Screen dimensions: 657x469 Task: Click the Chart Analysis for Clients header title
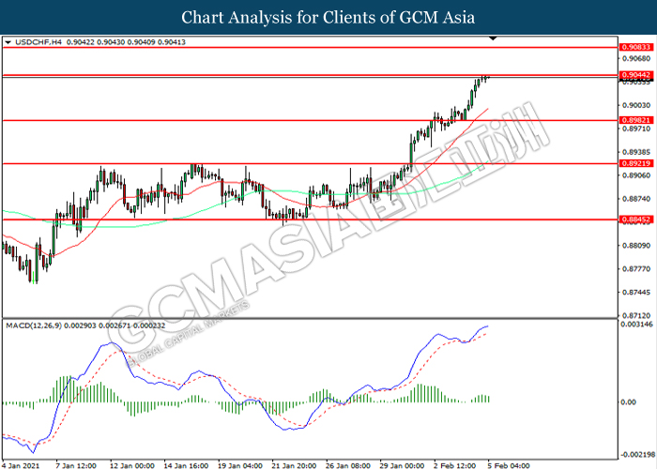pos(328,17)
